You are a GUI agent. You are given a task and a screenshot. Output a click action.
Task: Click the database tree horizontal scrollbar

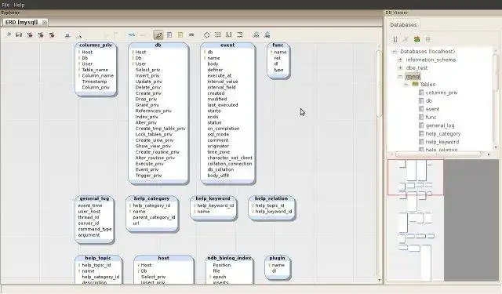[438, 154]
